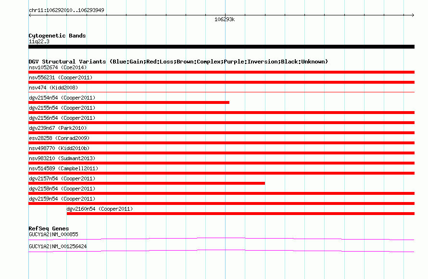This screenshot has height=279, width=428.
Task: Open dgv2160n54 (Cooper2011) variant label
Action: [x=100, y=209]
